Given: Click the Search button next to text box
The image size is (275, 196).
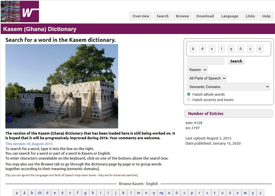Looking at the screenshot, I should [x=236, y=61].
